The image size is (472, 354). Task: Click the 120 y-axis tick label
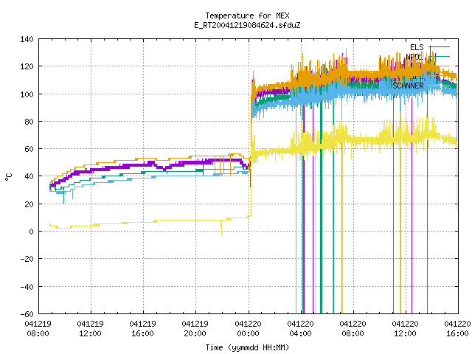pos(27,66)
